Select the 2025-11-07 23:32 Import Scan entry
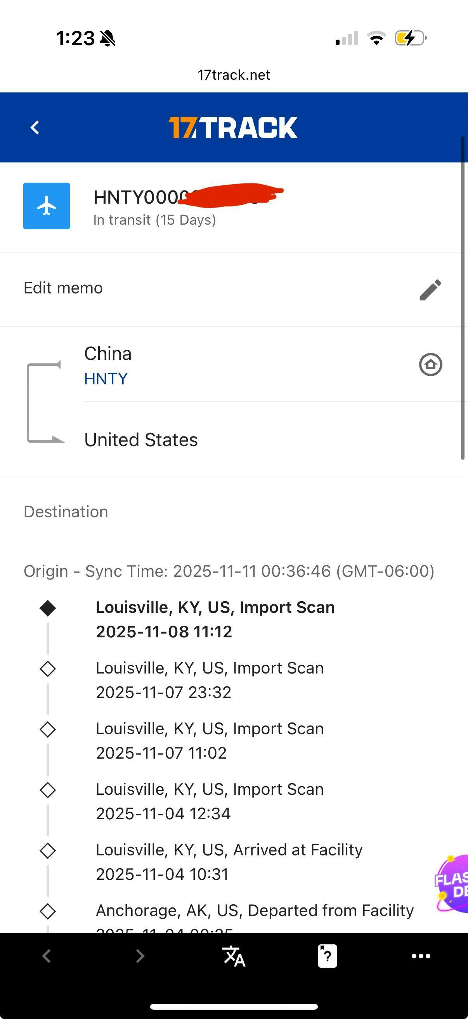 [209, 680]
